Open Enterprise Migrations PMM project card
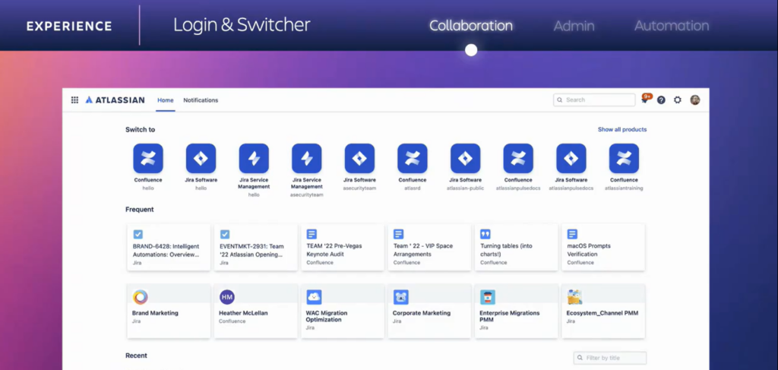 [x=516, y=311]
